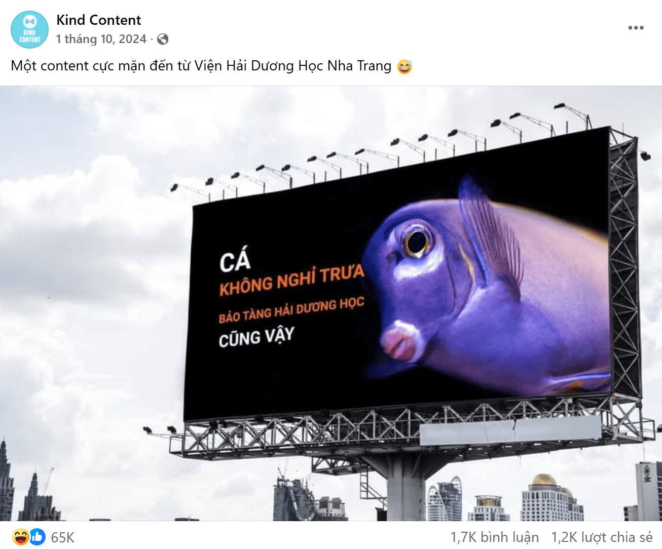Click the post caption text
Viewport: 662px width, 549px height.
[201, 66]
